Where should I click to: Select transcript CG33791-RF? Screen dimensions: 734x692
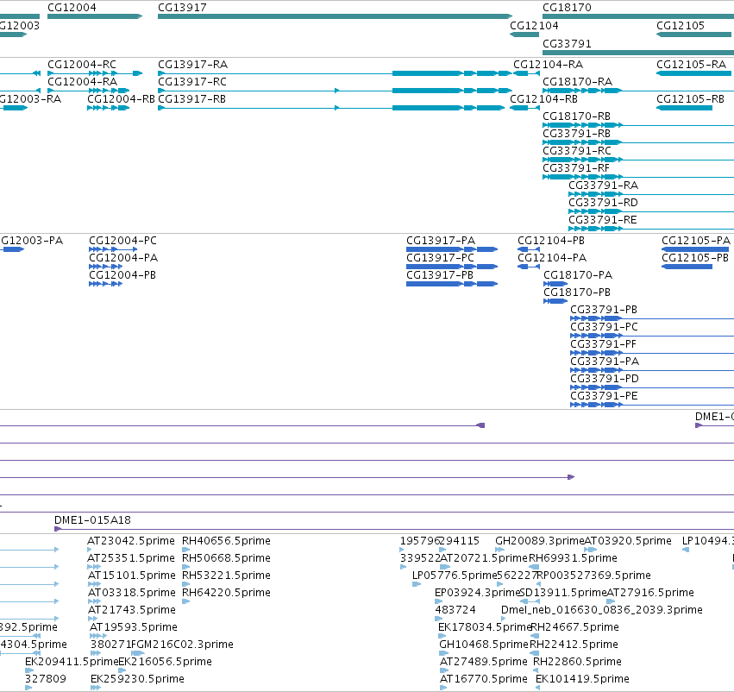coord(576,168)
